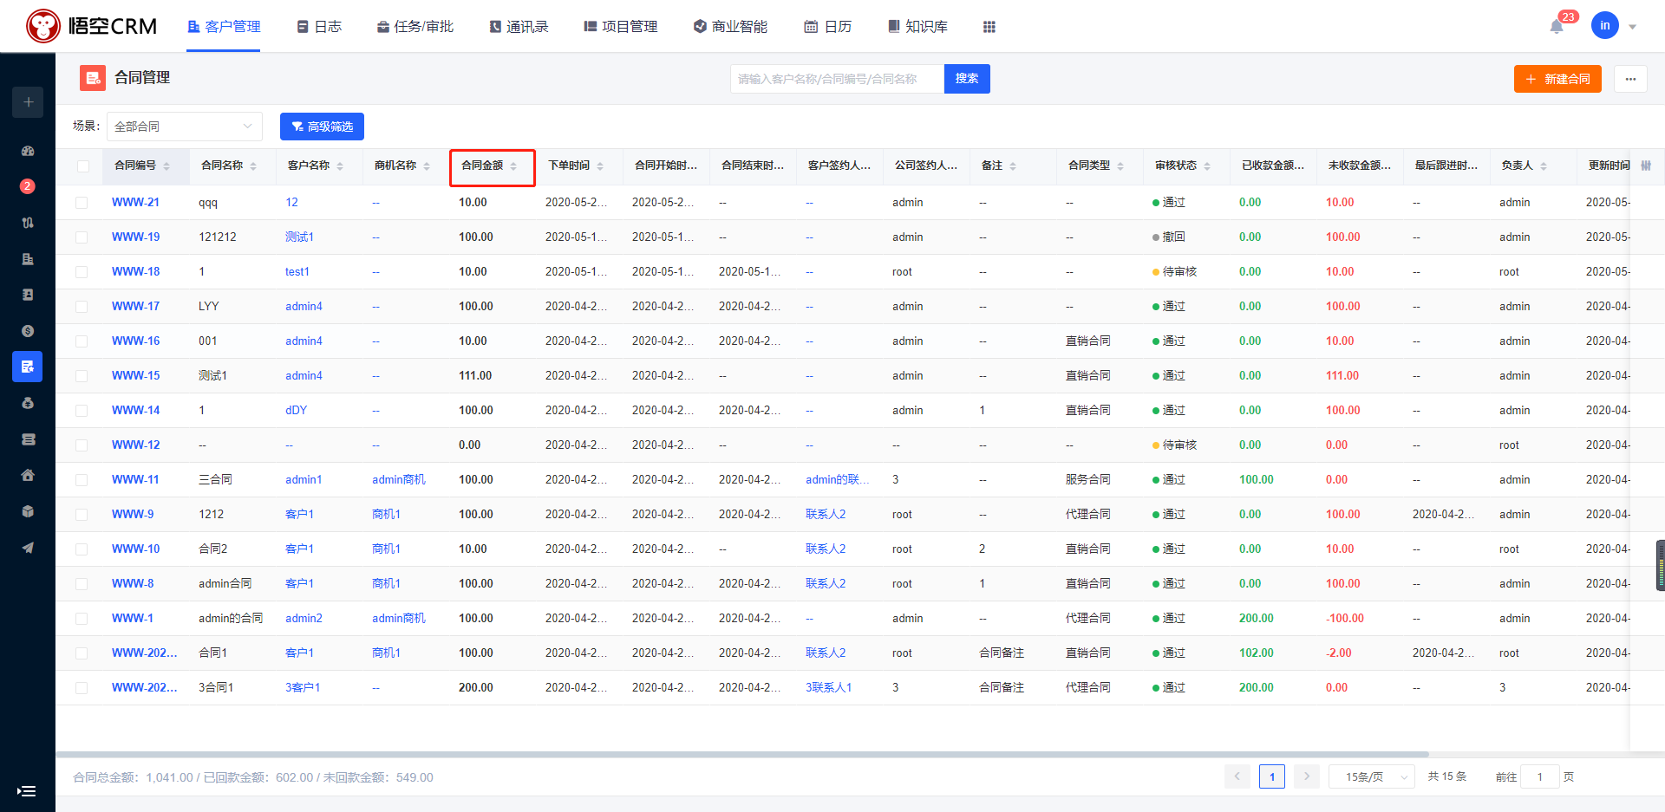Screen dimensions: 1665x812
Task: Open the 全部合同 scene dropdown
Action: (x=185, y=127)
